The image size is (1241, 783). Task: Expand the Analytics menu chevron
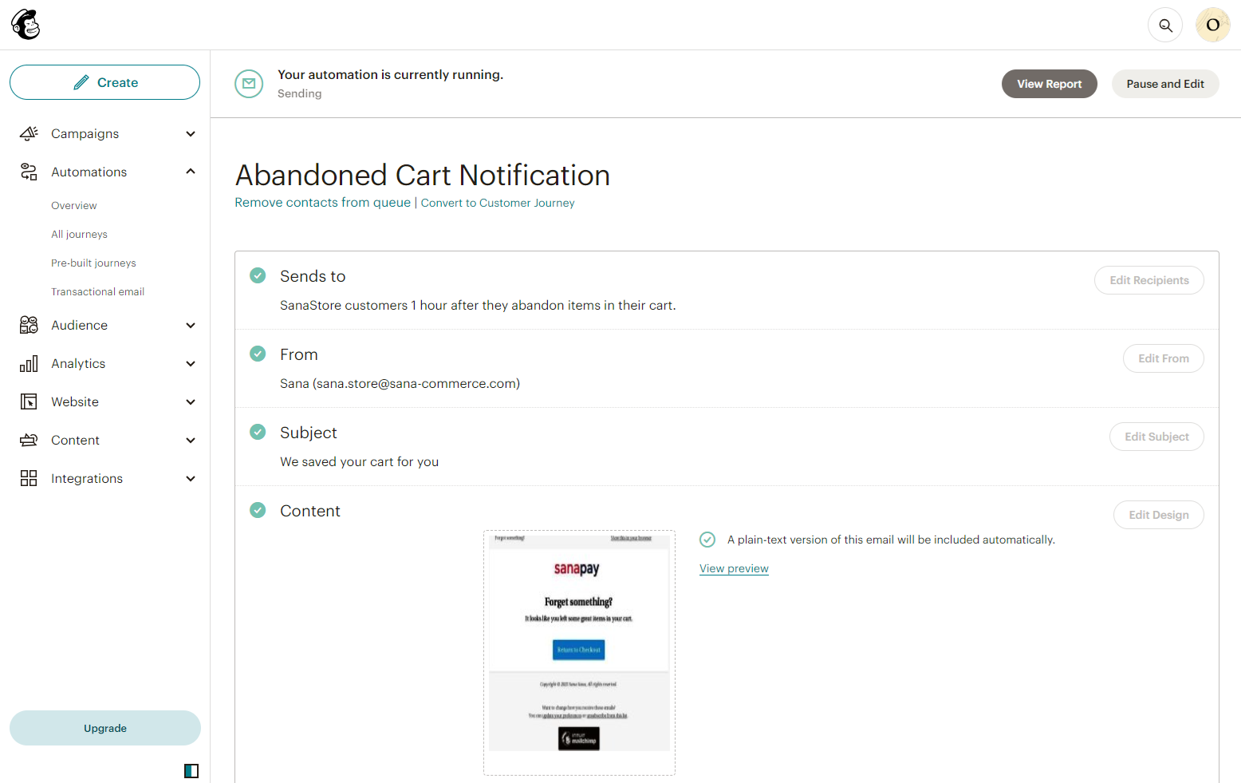click(191, 363)
